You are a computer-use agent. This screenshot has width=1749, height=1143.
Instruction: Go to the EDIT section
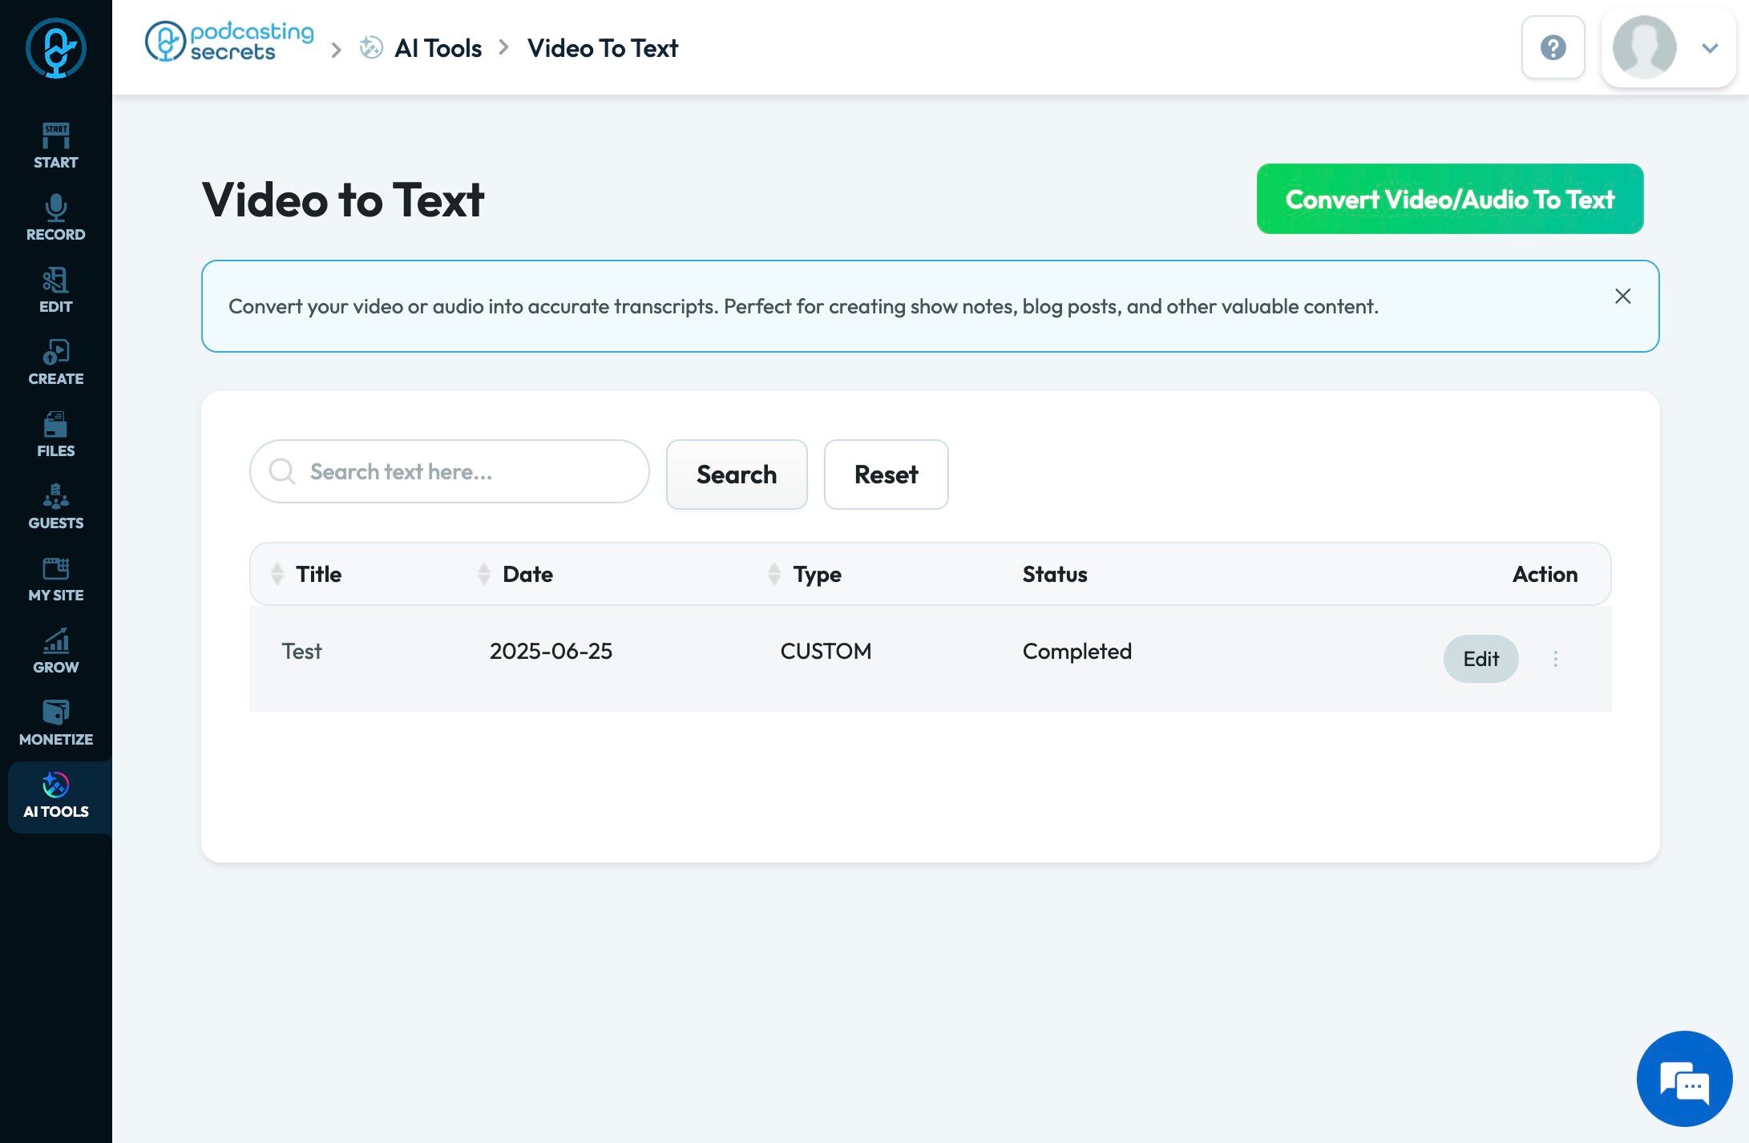55,289
